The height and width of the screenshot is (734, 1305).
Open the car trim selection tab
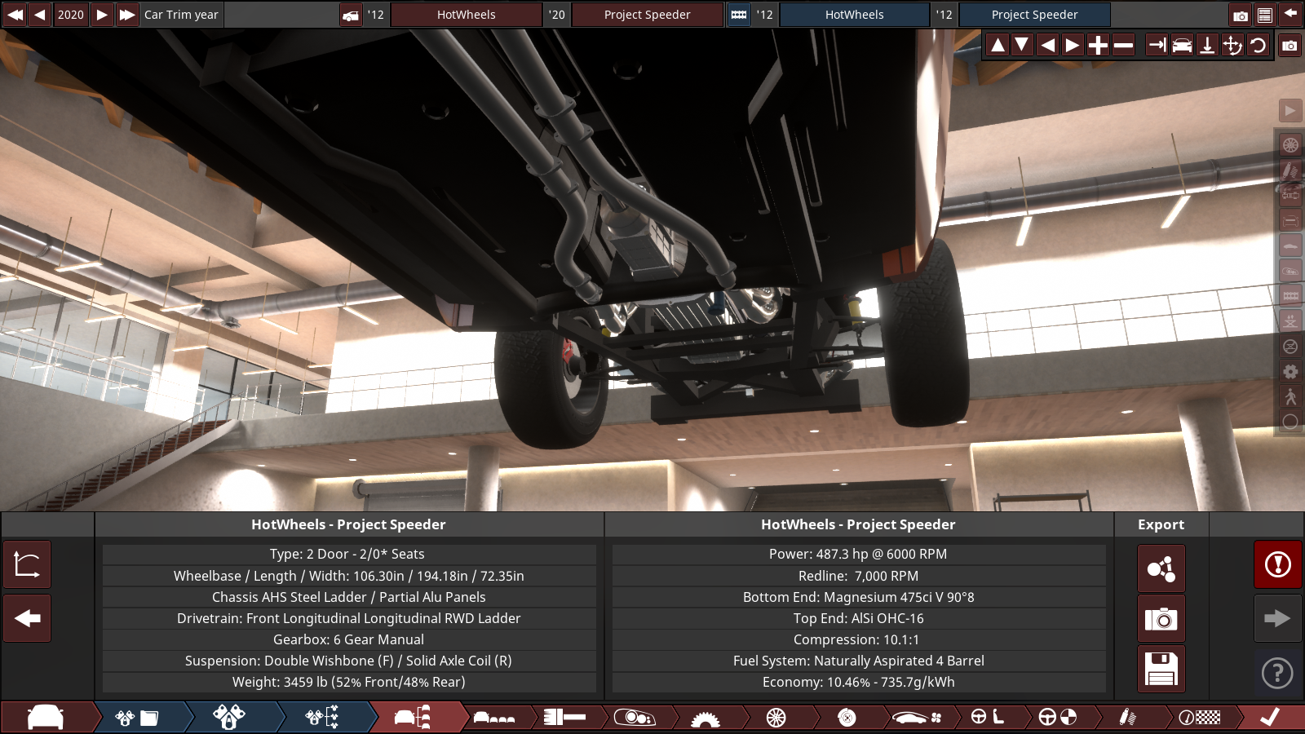coord(413,718)
